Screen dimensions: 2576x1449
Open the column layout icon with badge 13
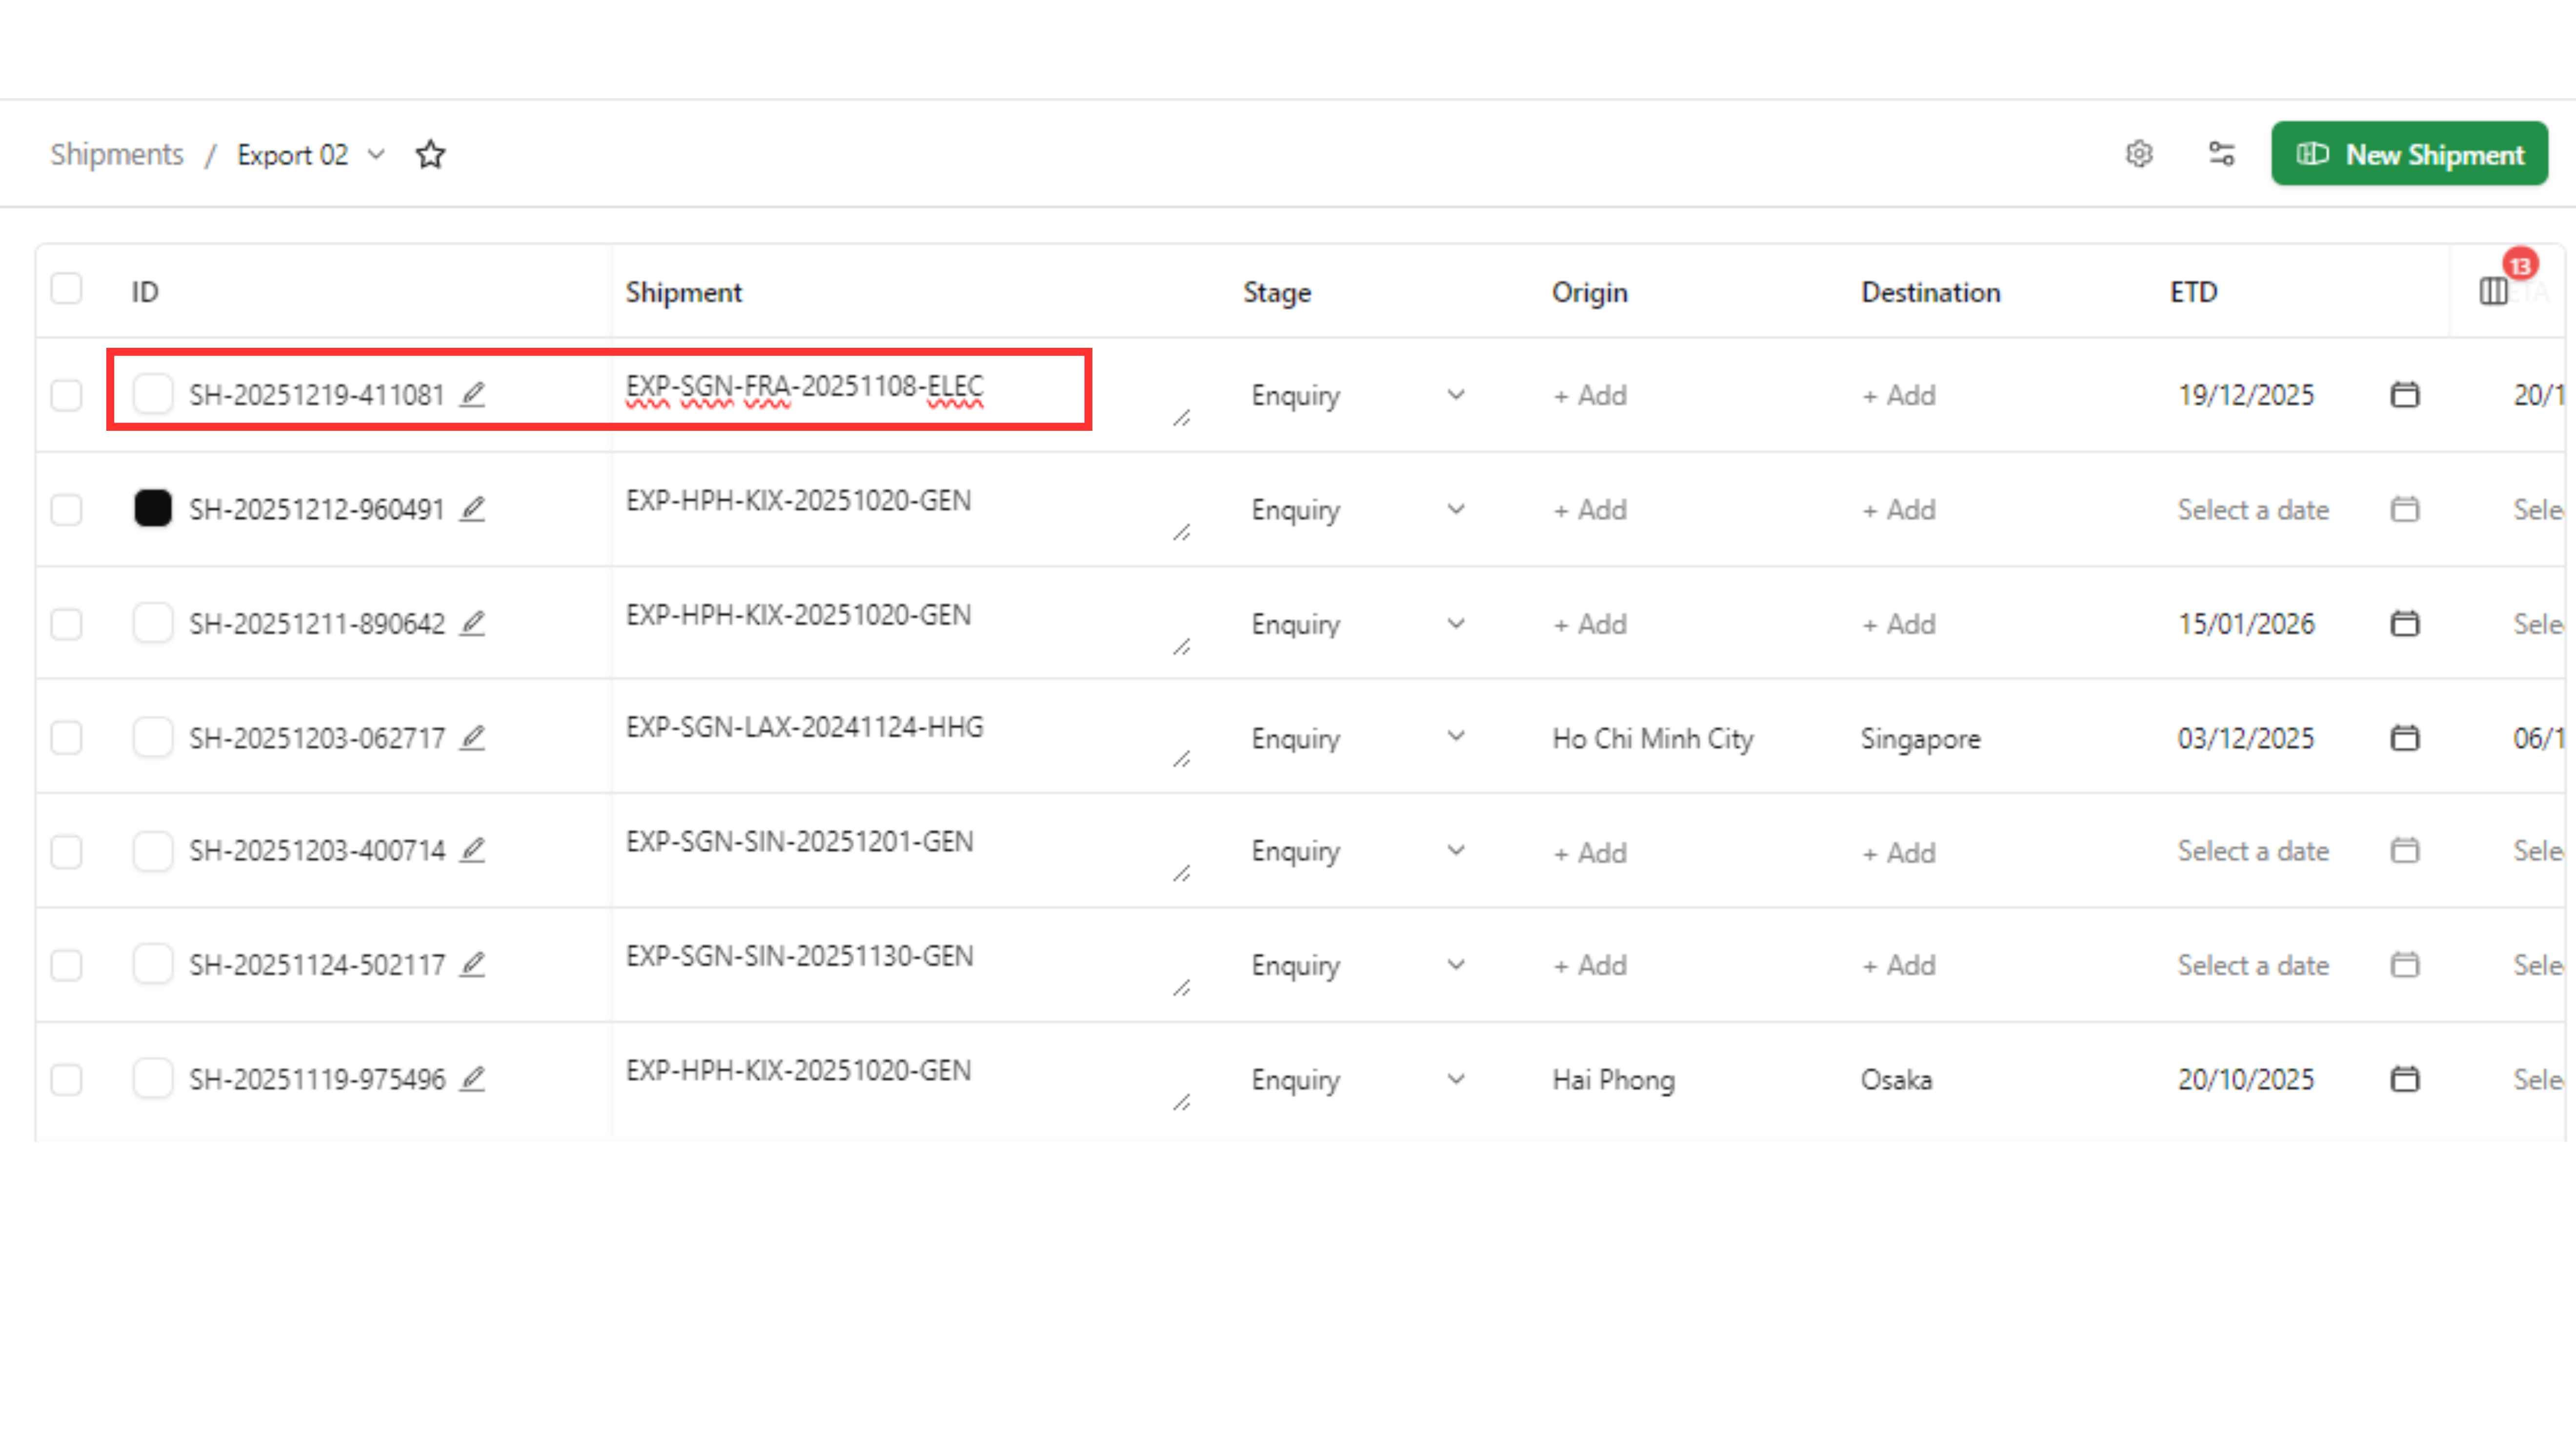pos(2494,291)
